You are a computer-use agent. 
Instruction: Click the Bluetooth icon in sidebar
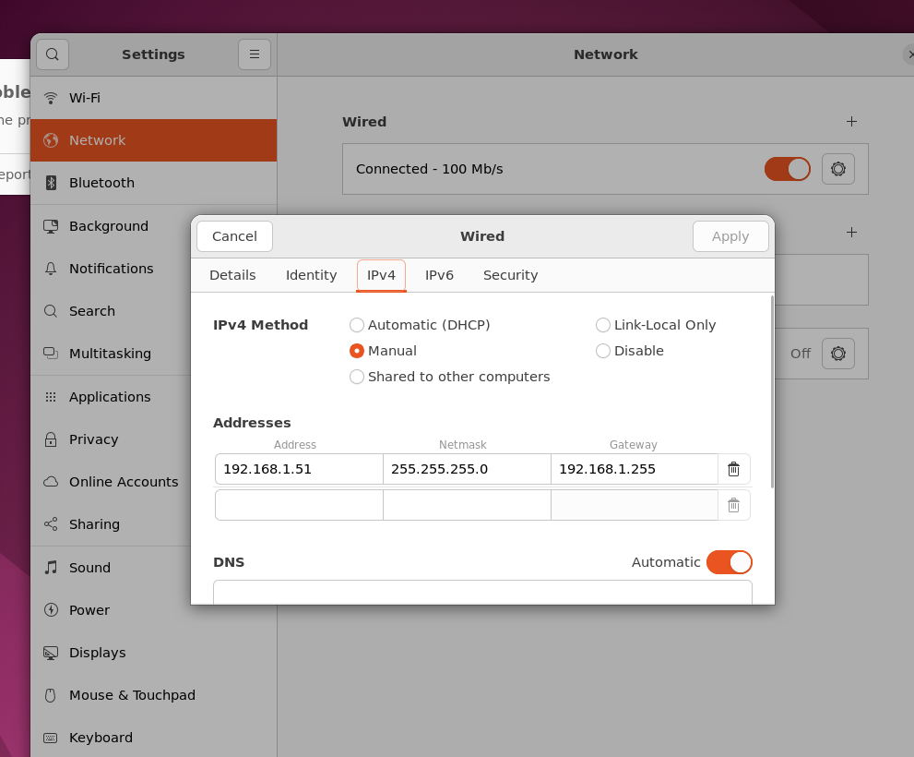pos(51,183)
